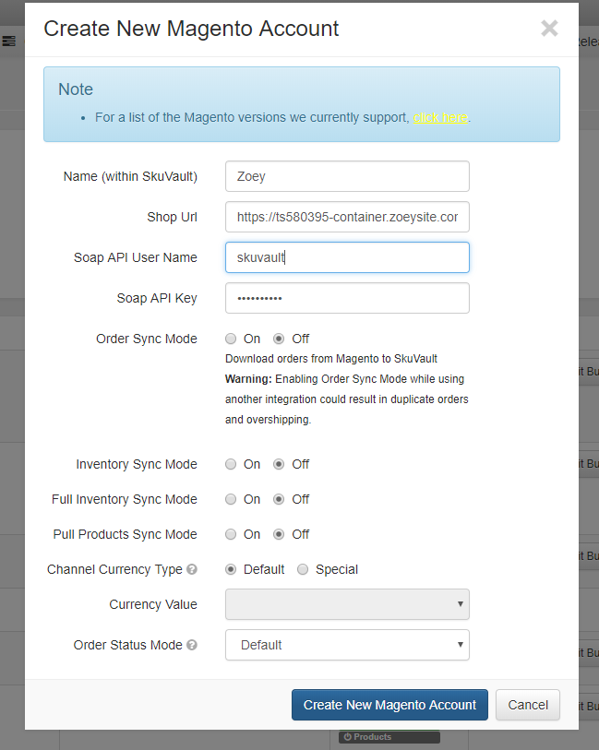The width and height of the screenshot is (599, 750).
Task: Focus the Shop Url input field
Action: (x=347, y=217)
